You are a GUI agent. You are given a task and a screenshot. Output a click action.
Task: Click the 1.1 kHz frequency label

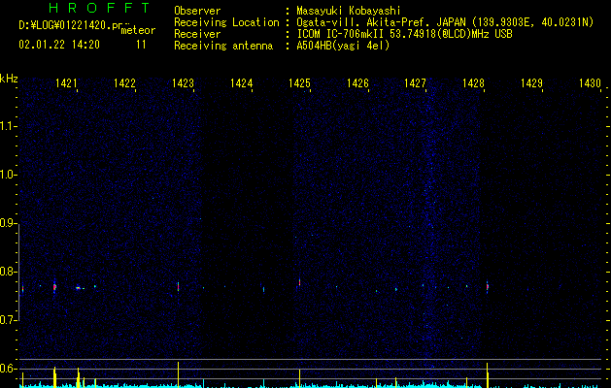pos(8,126)
